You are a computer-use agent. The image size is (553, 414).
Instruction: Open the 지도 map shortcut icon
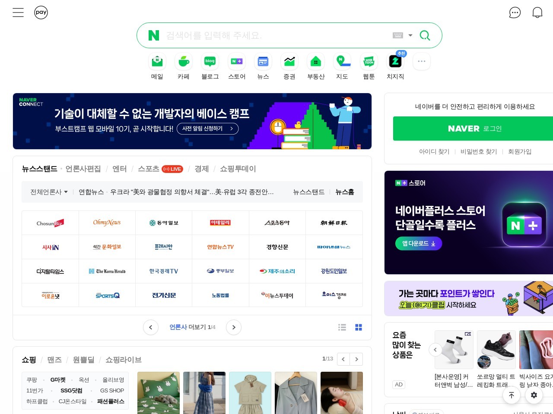click(x=342, y=62)
